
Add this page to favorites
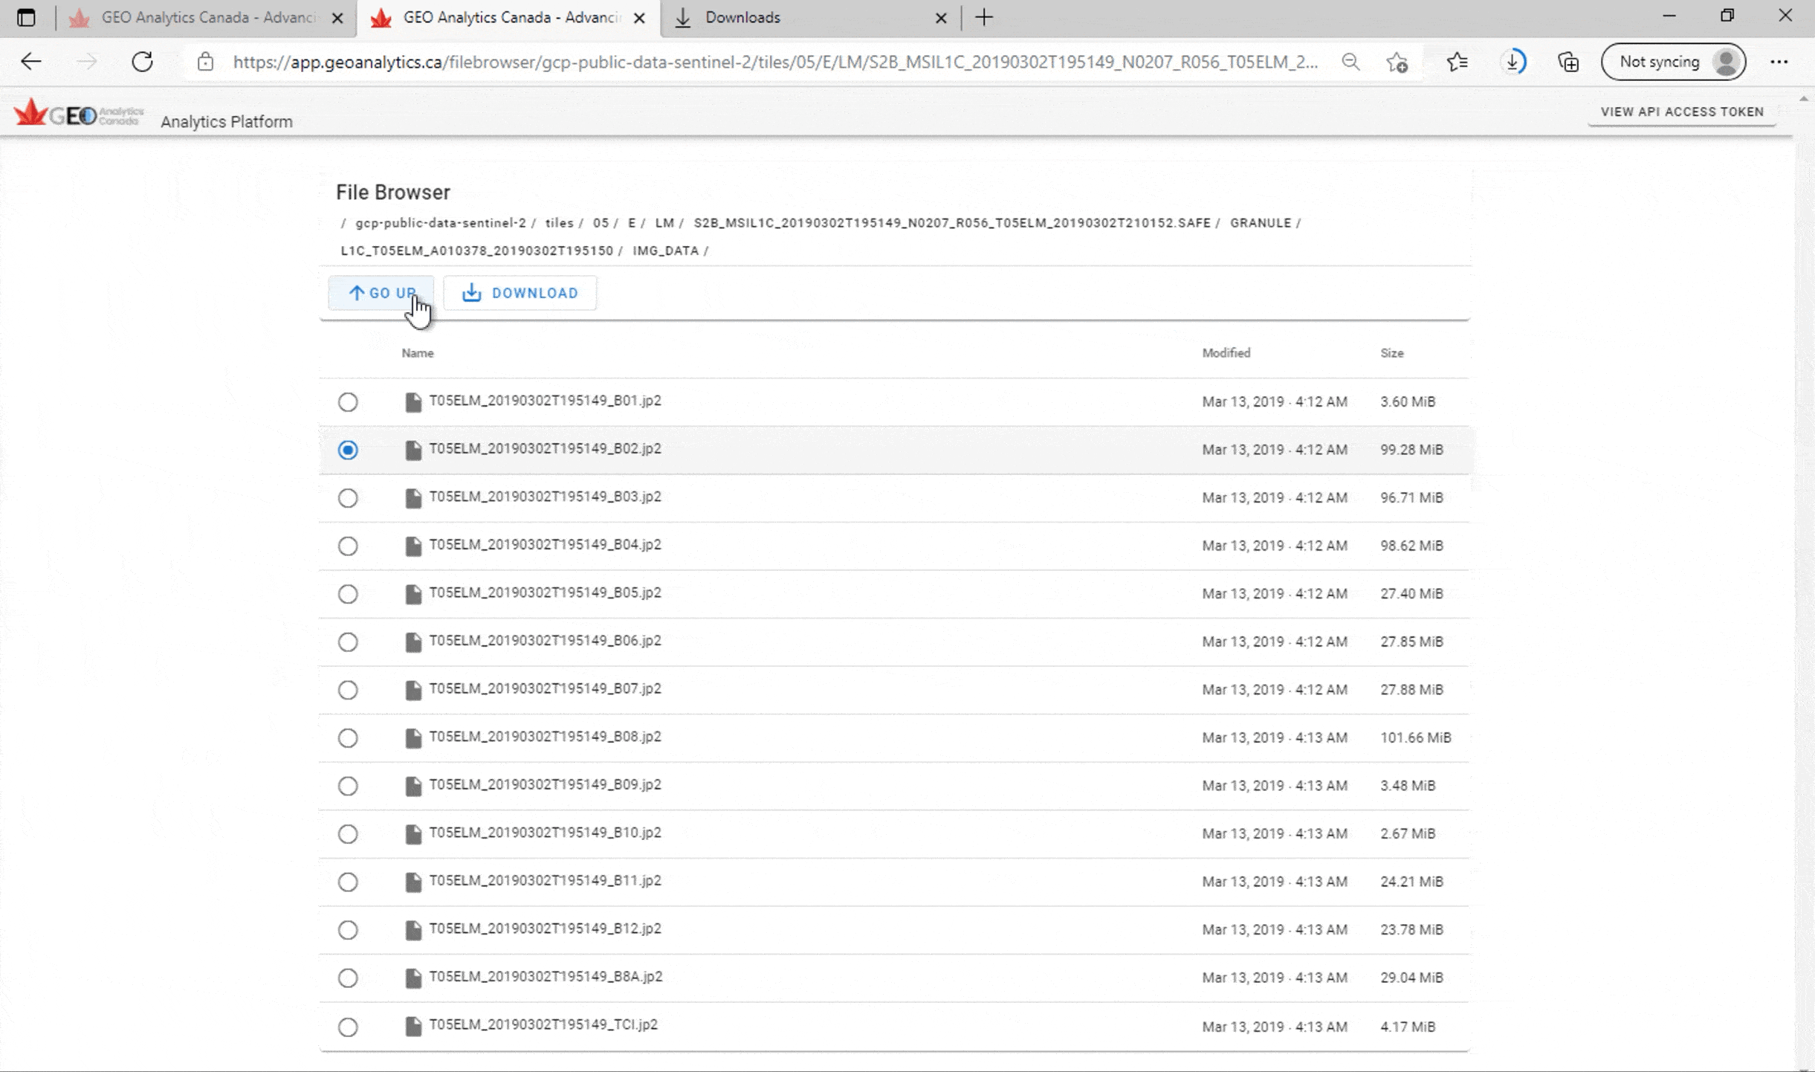[x=1397, y=62]
